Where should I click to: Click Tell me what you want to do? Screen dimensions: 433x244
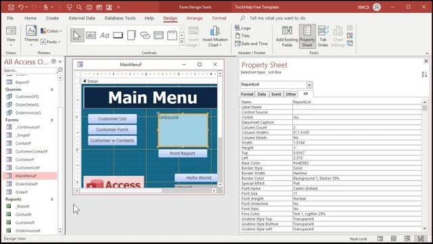pyautogui.click(x=277, y=18)
